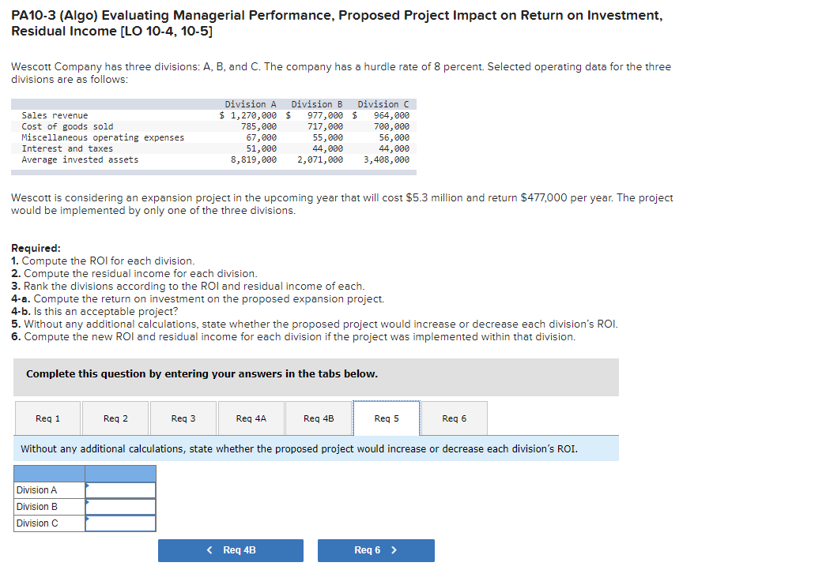Click the 55,000 expenses value
Viewport: 815px width, 585px height.
point(328,137)
